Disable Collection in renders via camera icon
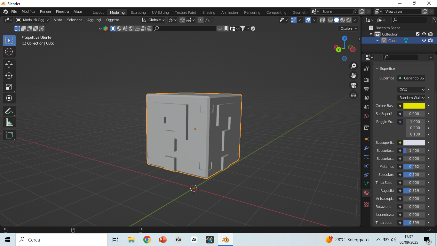Viewport: 437px width, 246px height. coord(431,34)
